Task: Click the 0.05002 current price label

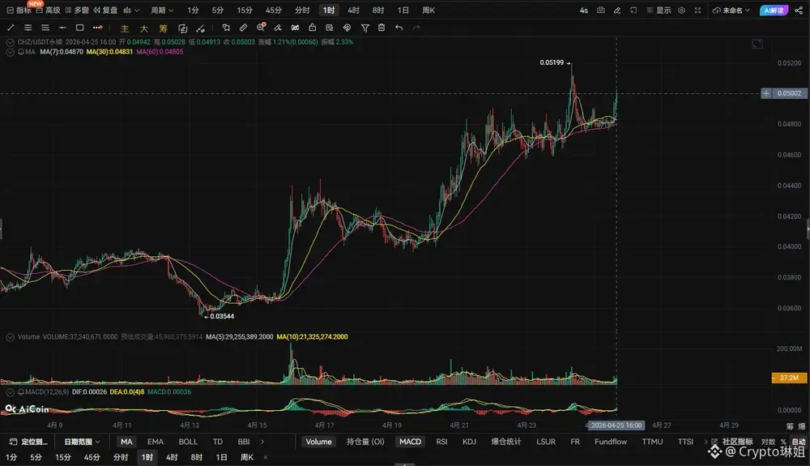Action: coord(789,93)
